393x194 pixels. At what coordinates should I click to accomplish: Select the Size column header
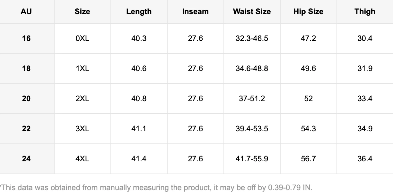(83, 12)
